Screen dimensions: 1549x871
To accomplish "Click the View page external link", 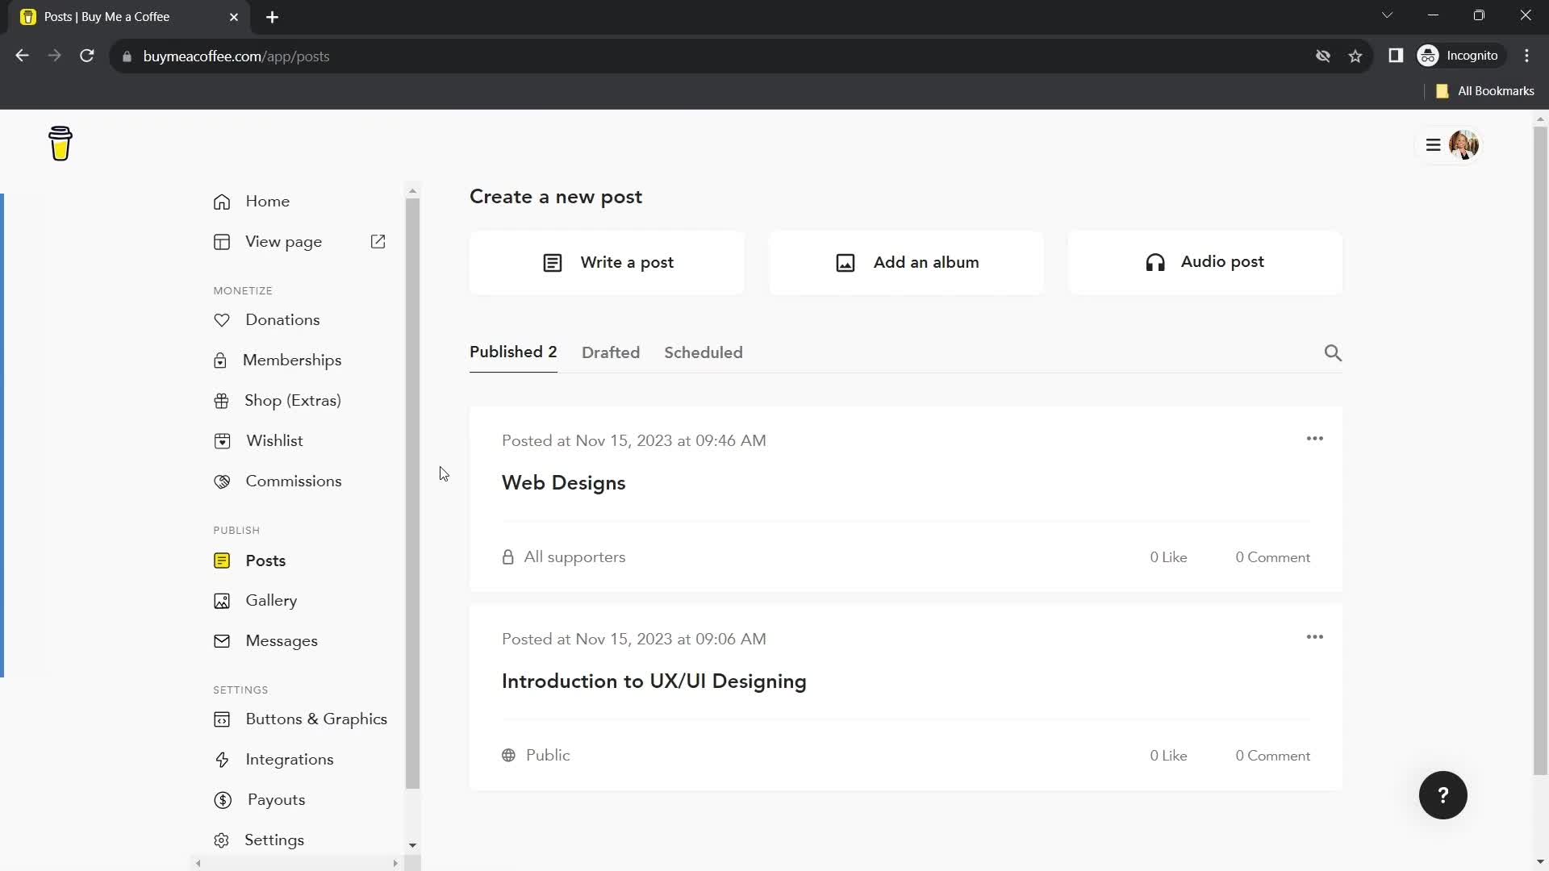I will [378, 240].
